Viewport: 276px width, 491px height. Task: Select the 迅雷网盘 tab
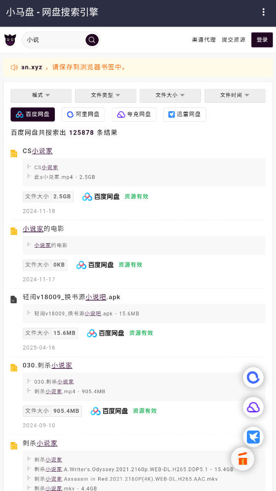tap(185, 115)
